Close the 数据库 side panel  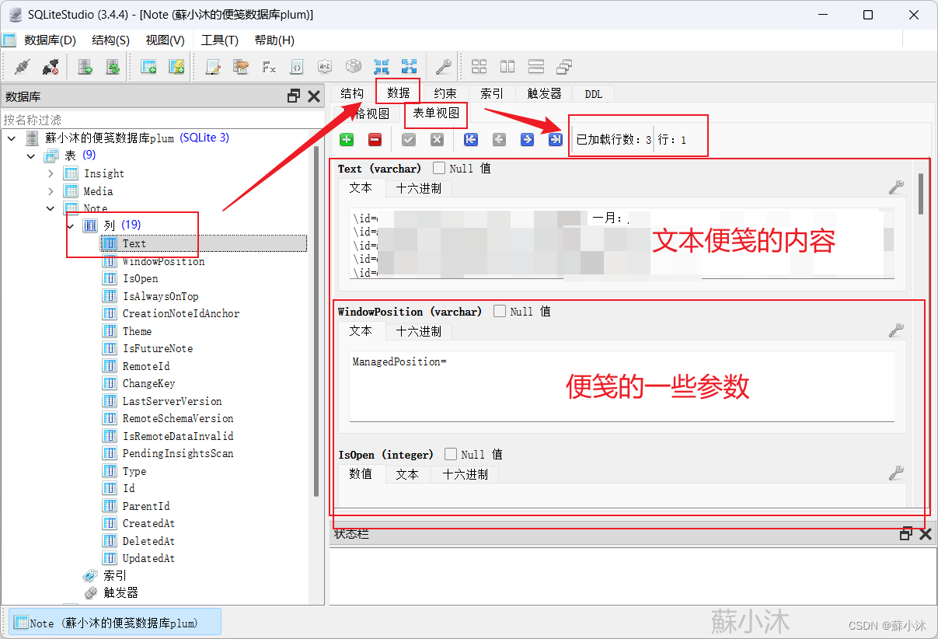point(314,96)
